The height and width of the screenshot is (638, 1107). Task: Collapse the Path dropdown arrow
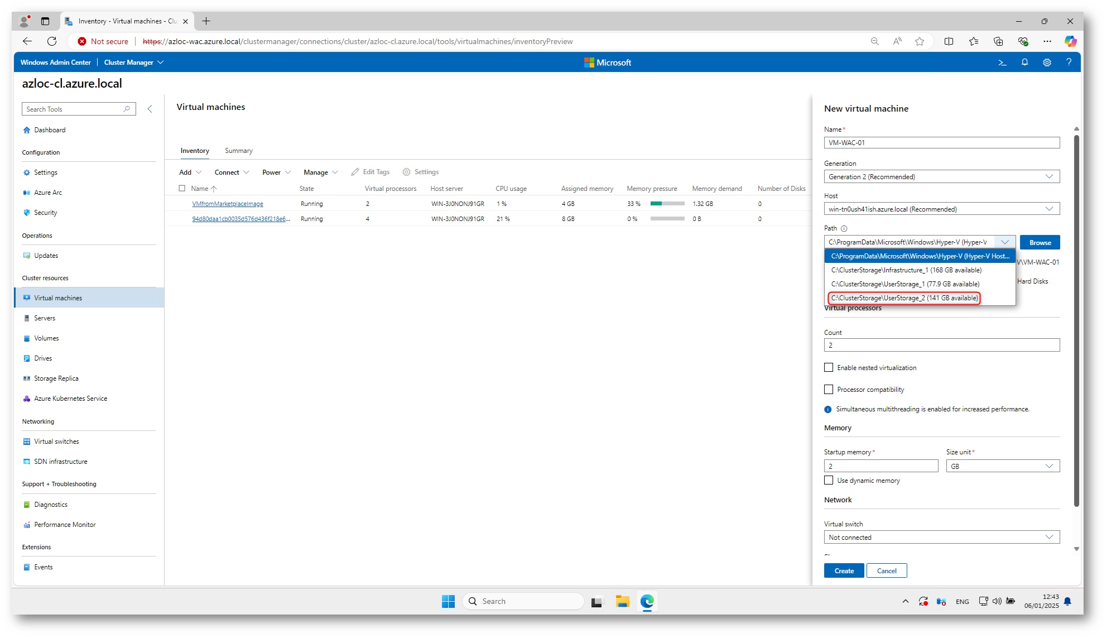pyautogui.click(x=1005, y=242)
